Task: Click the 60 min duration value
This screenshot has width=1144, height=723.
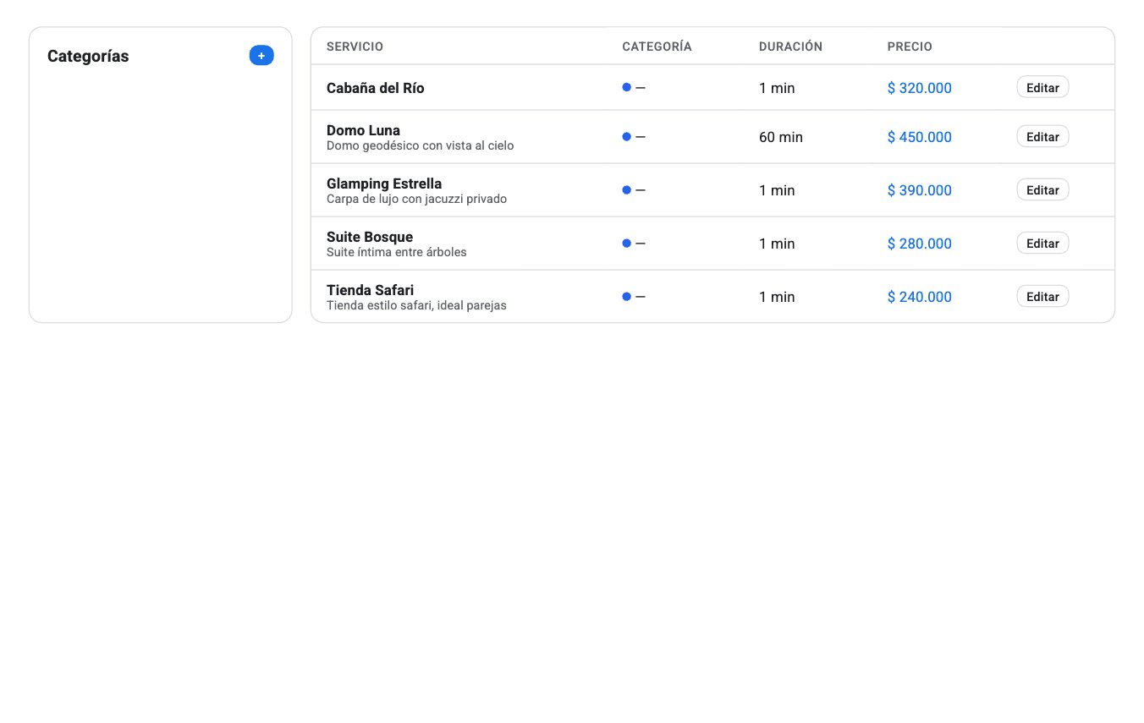Action: coord(781,137)
